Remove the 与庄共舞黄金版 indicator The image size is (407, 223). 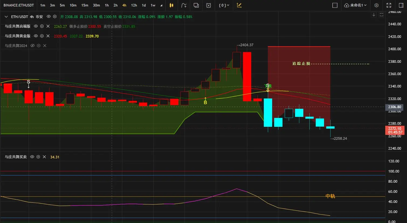[x=48, y=36]
